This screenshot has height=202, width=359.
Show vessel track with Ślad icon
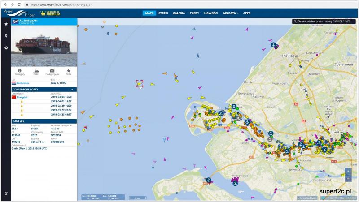(x=36, y=71)
